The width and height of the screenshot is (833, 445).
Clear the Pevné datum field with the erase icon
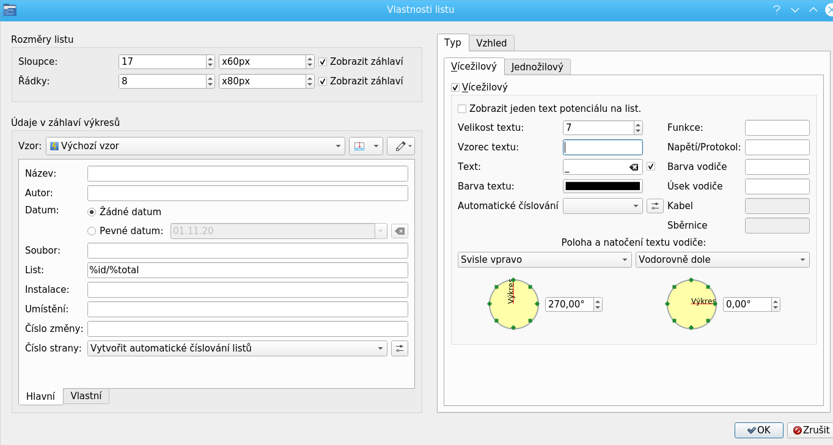tap(399, 231)
